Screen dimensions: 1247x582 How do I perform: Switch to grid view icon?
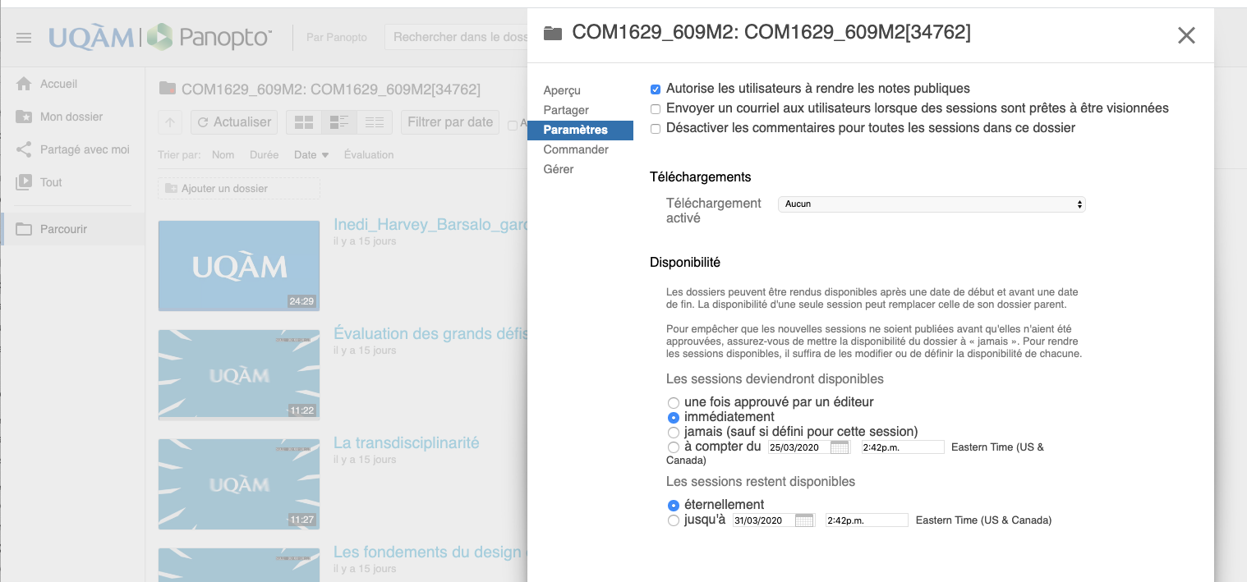[304, 122]
